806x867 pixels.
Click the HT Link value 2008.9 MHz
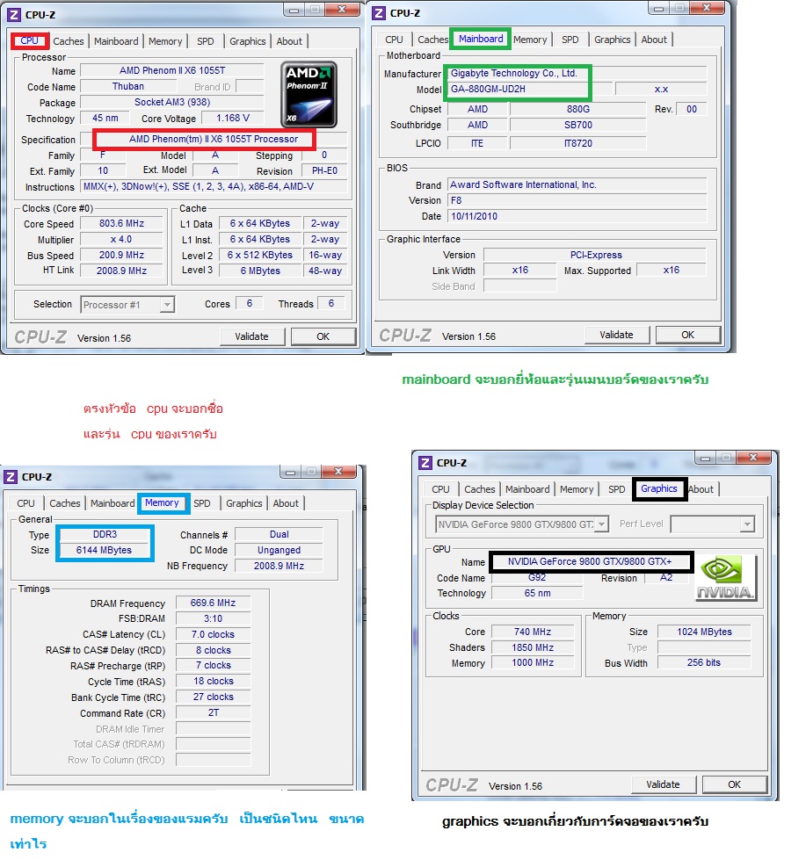[121, 271]
